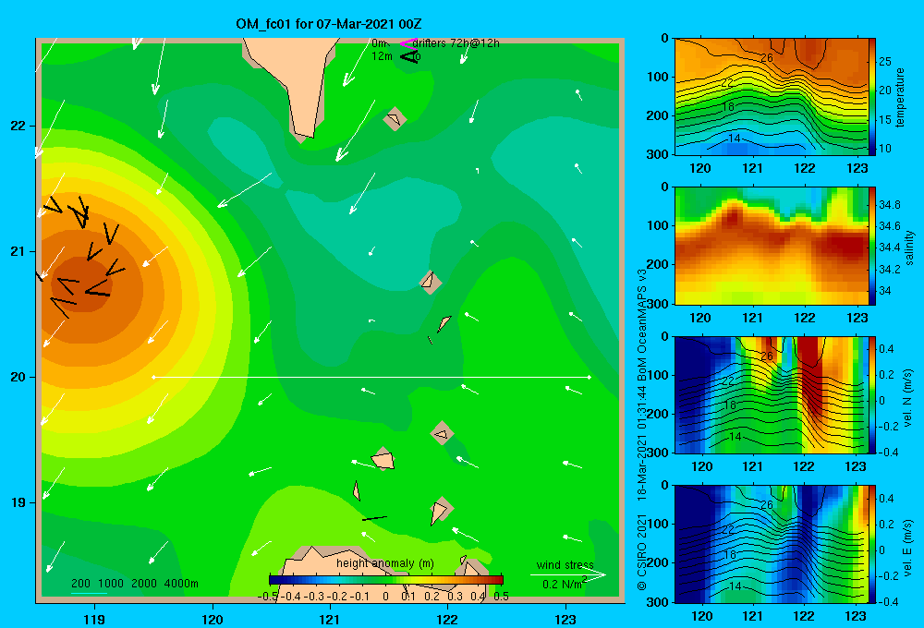Click the east endpoint of the transect line
Screen dimensions: 924x628
click(x=590, y=377)
